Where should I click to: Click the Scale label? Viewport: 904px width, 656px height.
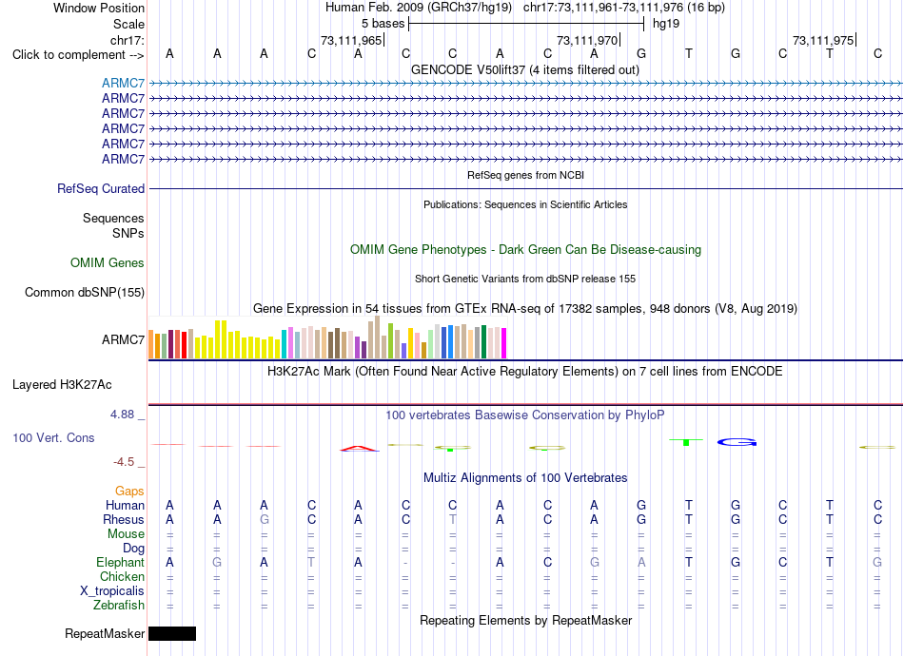click(x=128, y=24)
